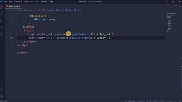Click the script breadcrumb symbol
Viewport: 182px width, 102px height.
click(x=79, y=10)
